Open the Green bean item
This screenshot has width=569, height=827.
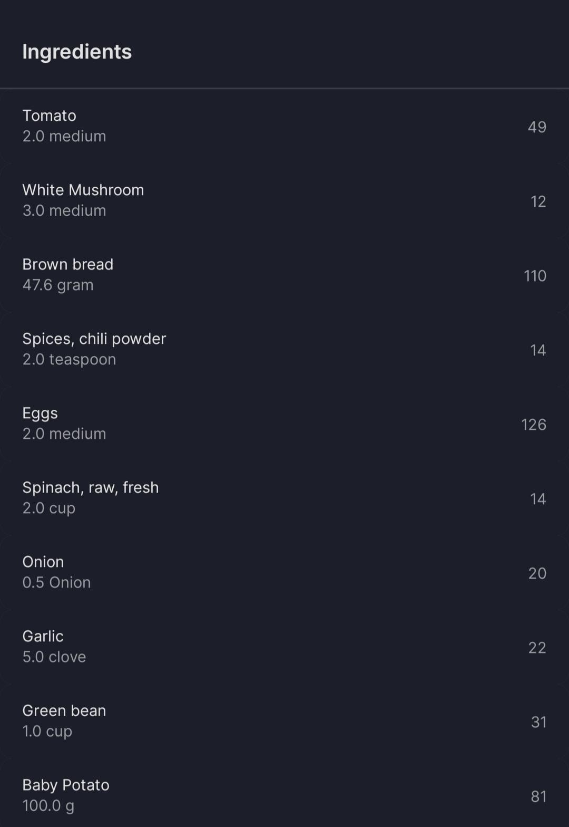(x=284, y=721)
